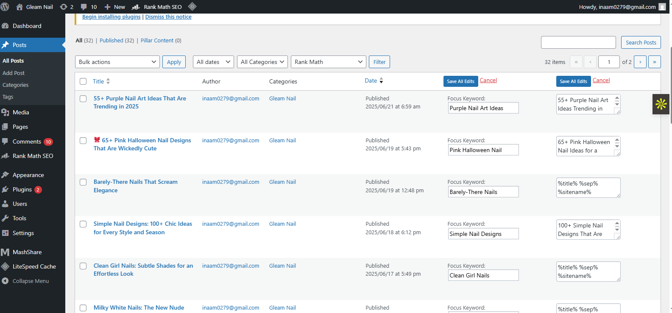The height and width of the screenshot is (313, 672).
Task: Step the 100+ Simple Nail SEO title box
Action: 617,226
